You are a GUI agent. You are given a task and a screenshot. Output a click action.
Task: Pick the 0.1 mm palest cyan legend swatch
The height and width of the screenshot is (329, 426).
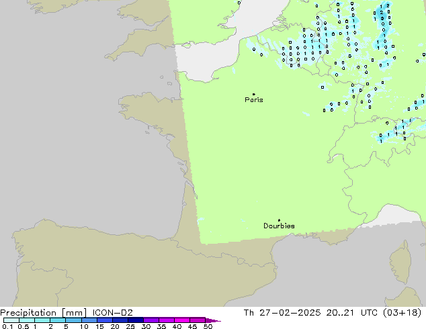pyautogui.click(x=11, y=320)
